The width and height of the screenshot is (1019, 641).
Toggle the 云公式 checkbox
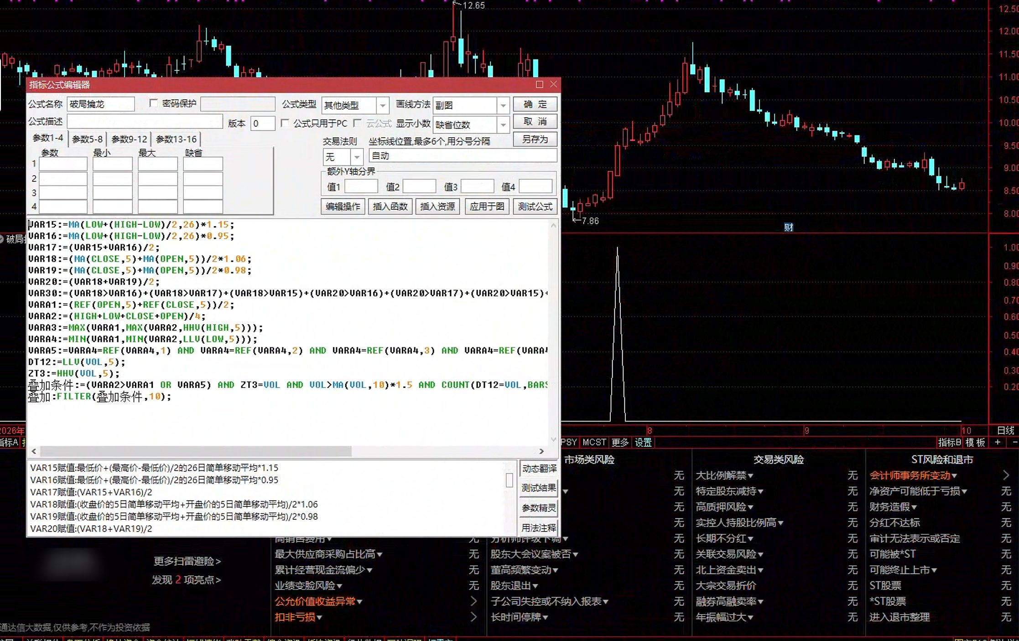click(x=358, y=123)
